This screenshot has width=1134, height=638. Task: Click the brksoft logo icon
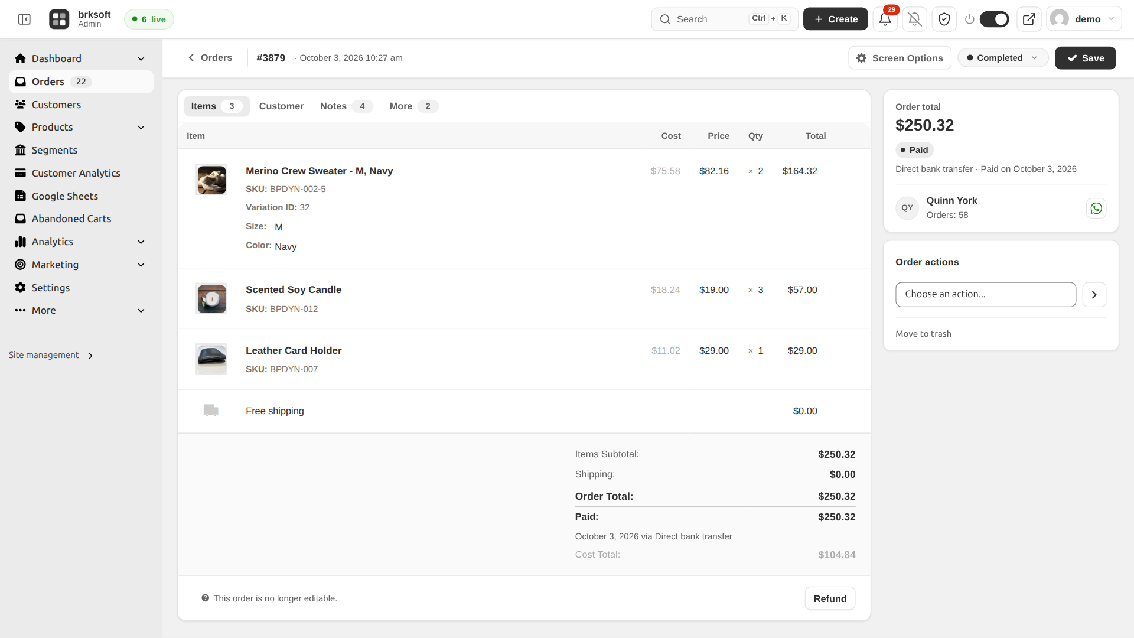59,19
